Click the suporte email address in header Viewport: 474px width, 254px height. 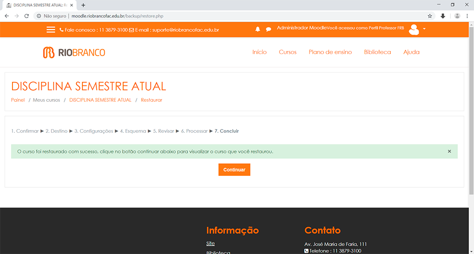(x=186, y=30)
